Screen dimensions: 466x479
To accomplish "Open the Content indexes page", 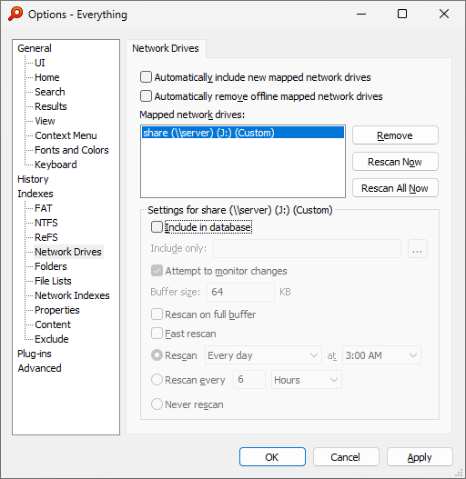I will click(52, 324).
